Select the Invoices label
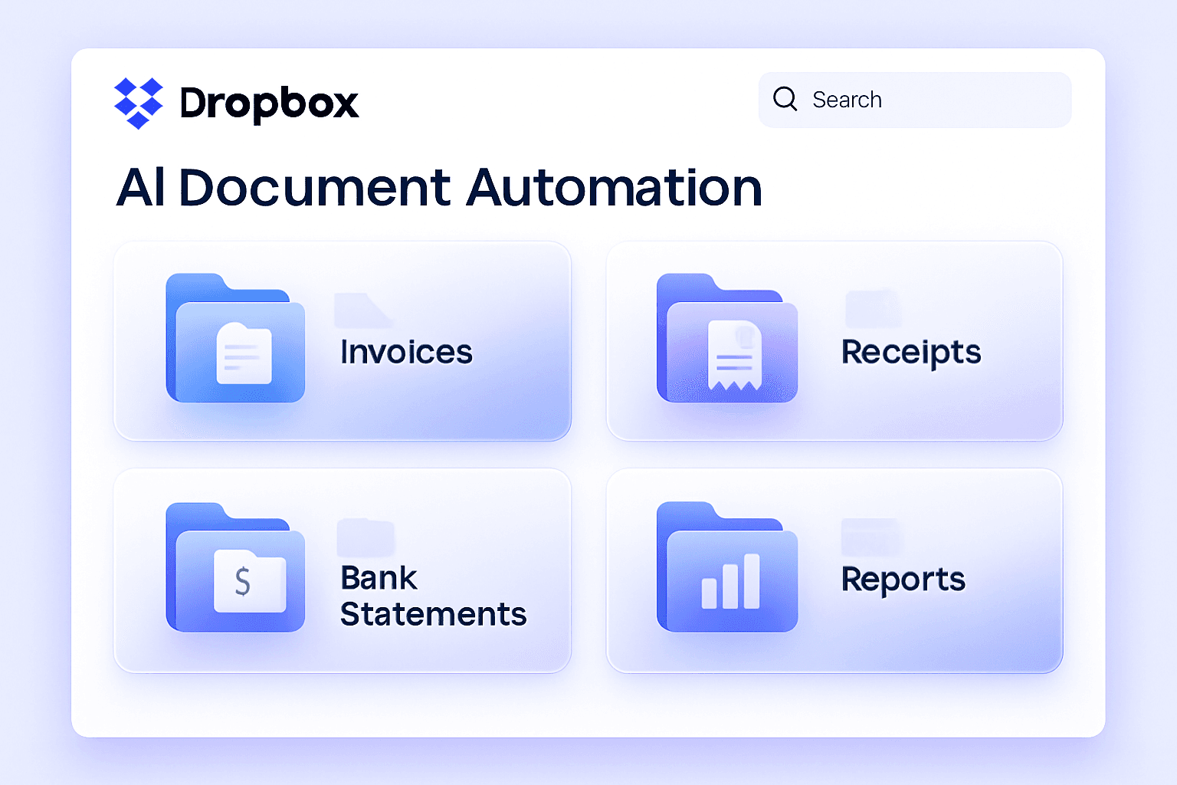This screenshot has height=785, width=1177. click(x=406, y=353)
